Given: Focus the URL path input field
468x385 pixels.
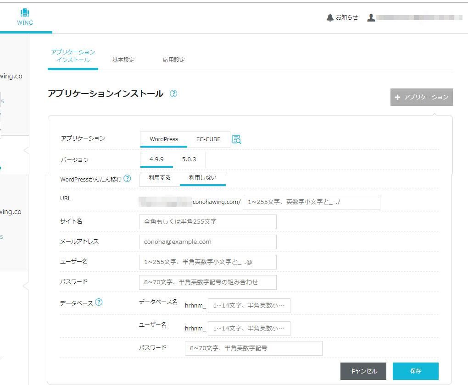Looking at the screenshot, I should point(311,202).
